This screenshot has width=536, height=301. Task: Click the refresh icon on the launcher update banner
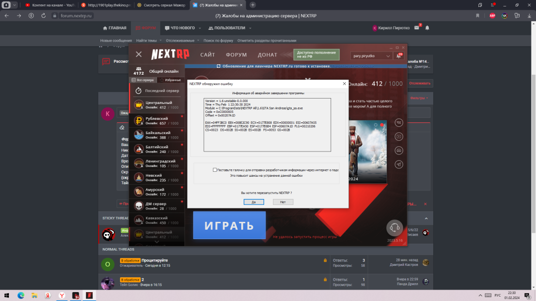click(219, 66)
